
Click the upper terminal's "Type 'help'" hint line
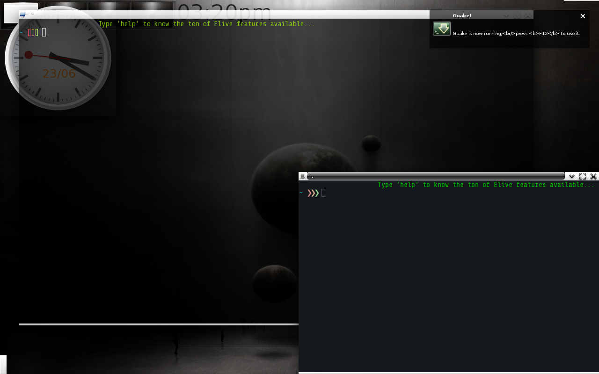pyautogui.click(x=206, y=24)
